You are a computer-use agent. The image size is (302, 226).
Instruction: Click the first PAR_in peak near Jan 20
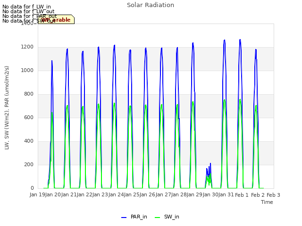click(x=52, y=61)
